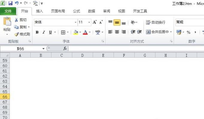The width and height of the screenshot is (204, 119).
Task: Click 自动换行 wrap text
Action: point(156,22)
